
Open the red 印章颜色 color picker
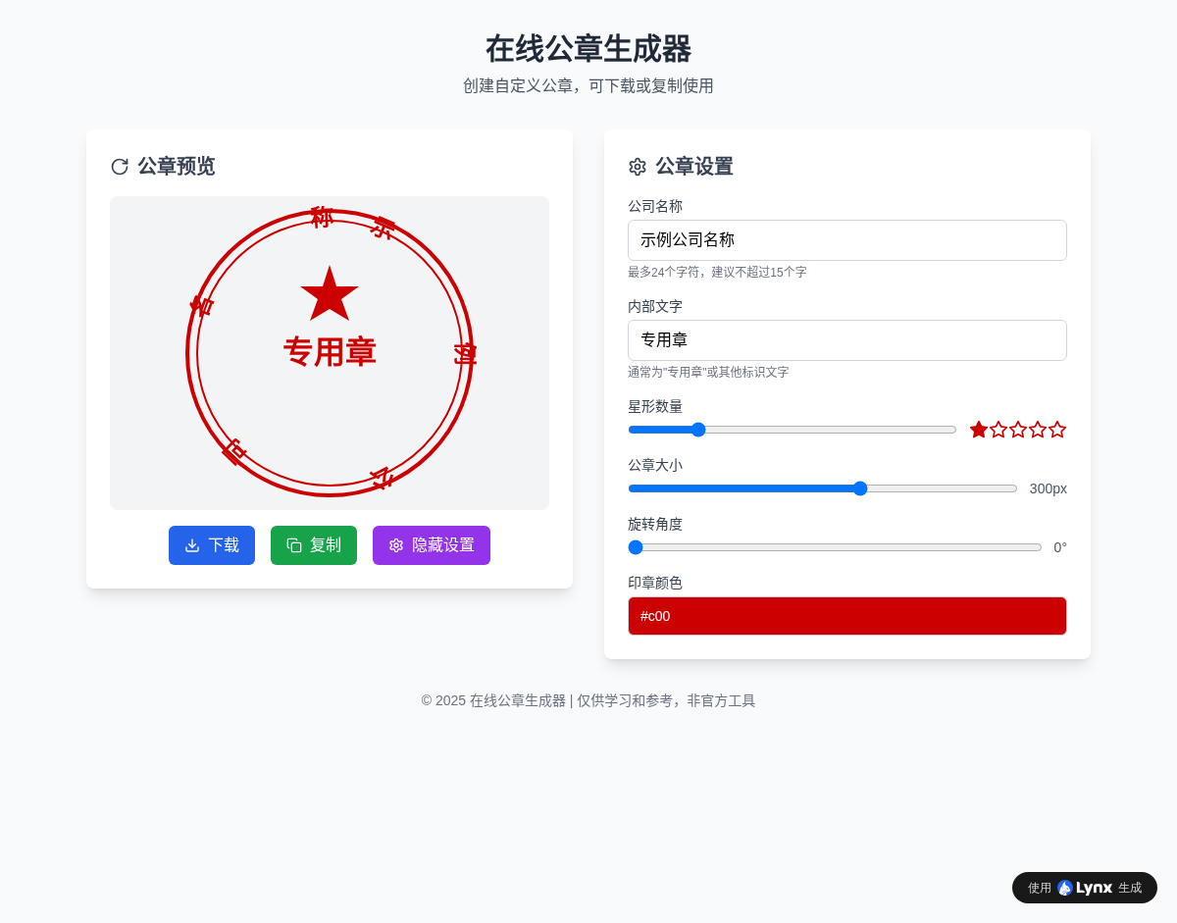846,616
